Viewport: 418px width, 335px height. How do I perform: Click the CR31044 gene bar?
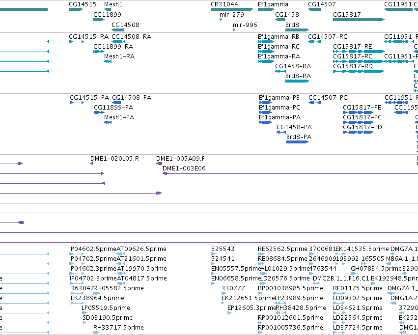[x=232, y=9]
